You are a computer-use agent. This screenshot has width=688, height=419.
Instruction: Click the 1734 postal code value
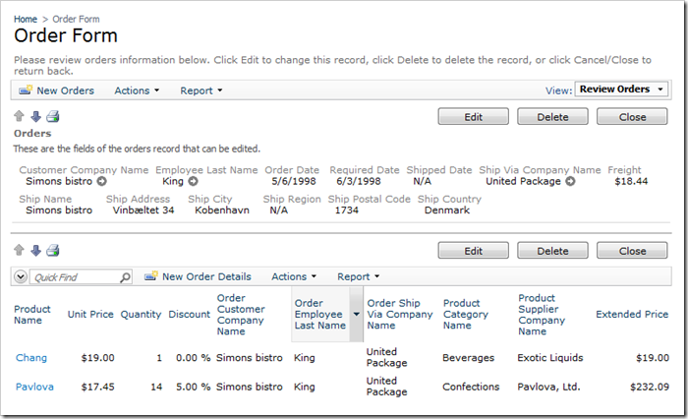click(347, 209)
